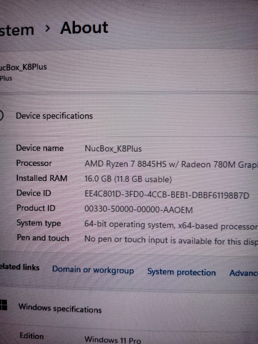The width and height of the screenshot is (258, 344).
Task: Click the info icon beside Device specifications
Action: pyautogui.click(x=1, y=115)
